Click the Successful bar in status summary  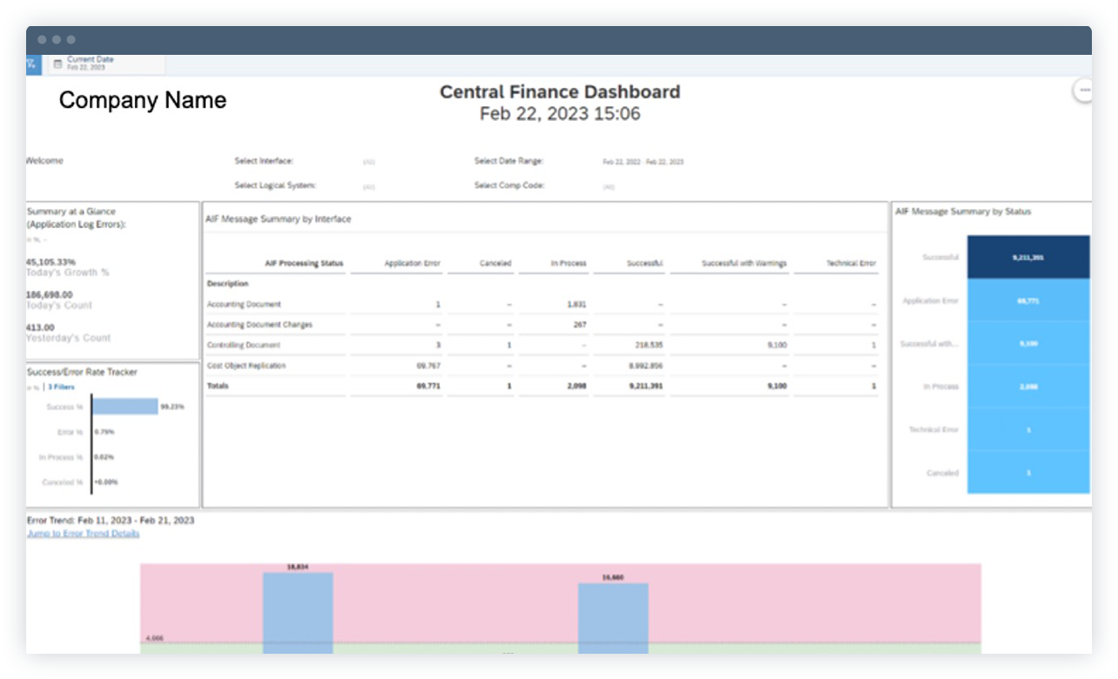[1027, 258]
